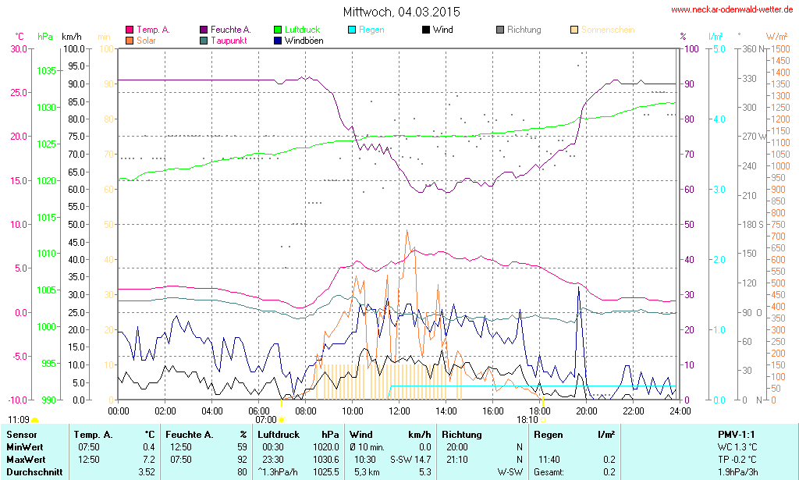Click the sunset marker at 18:10
The width and height of the screenshot is (799, 480).
click(x=543, y=420)
